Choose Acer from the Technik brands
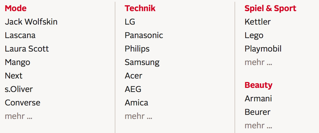This screenshot has width=319, height=133. 134,76
